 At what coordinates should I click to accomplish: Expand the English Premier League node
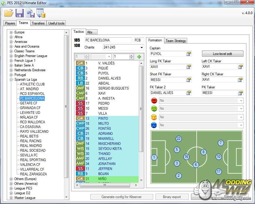tap(11, 56)
